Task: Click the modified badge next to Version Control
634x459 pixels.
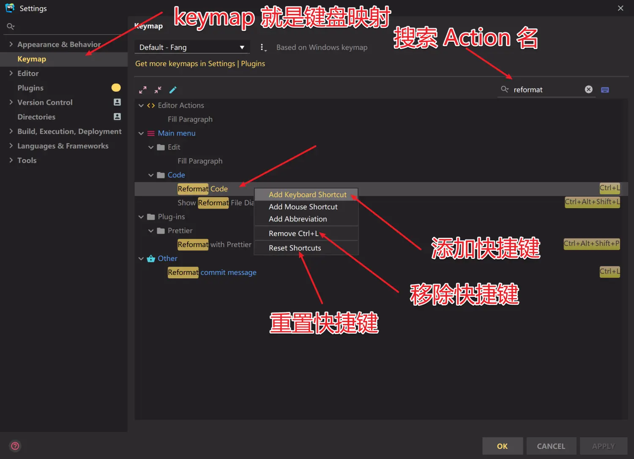Action: [117, 102]
